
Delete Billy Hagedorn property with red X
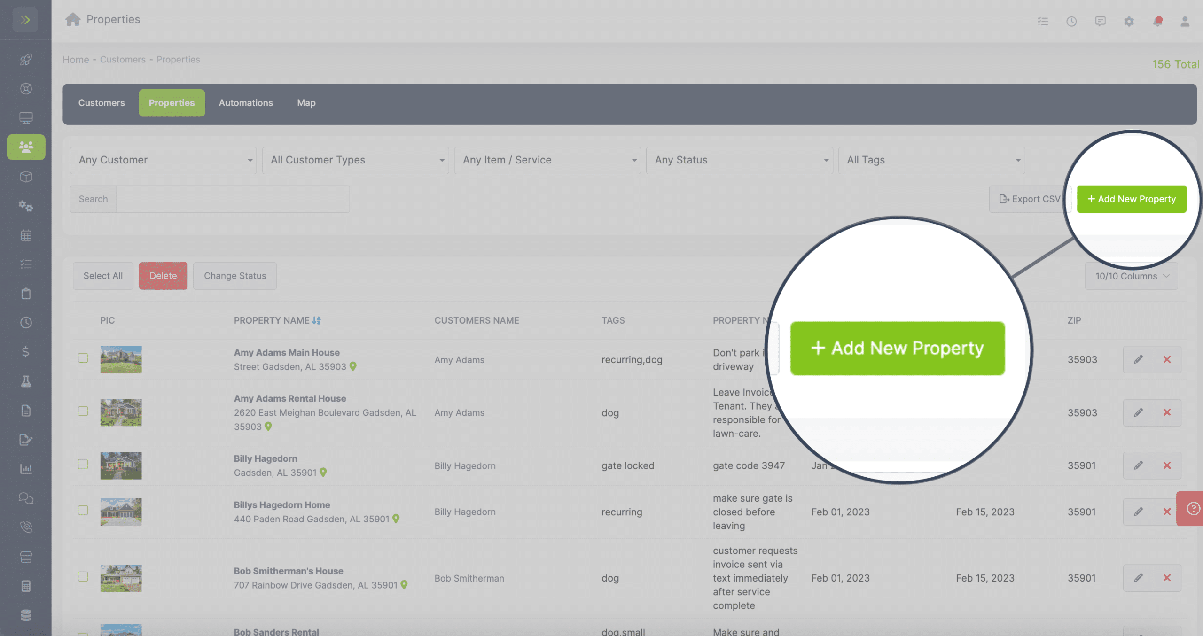coord(1167,465)
